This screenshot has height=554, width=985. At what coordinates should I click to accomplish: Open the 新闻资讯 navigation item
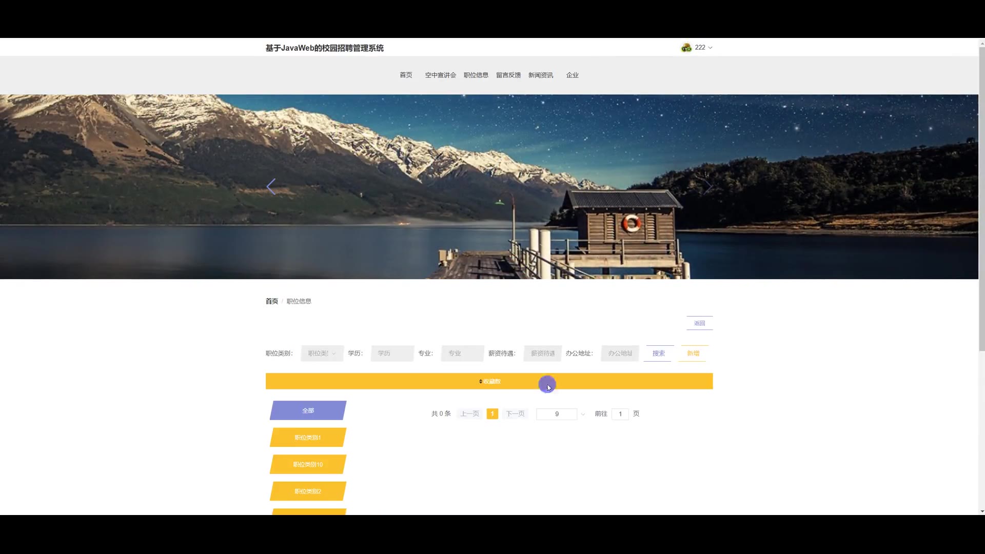540,75
